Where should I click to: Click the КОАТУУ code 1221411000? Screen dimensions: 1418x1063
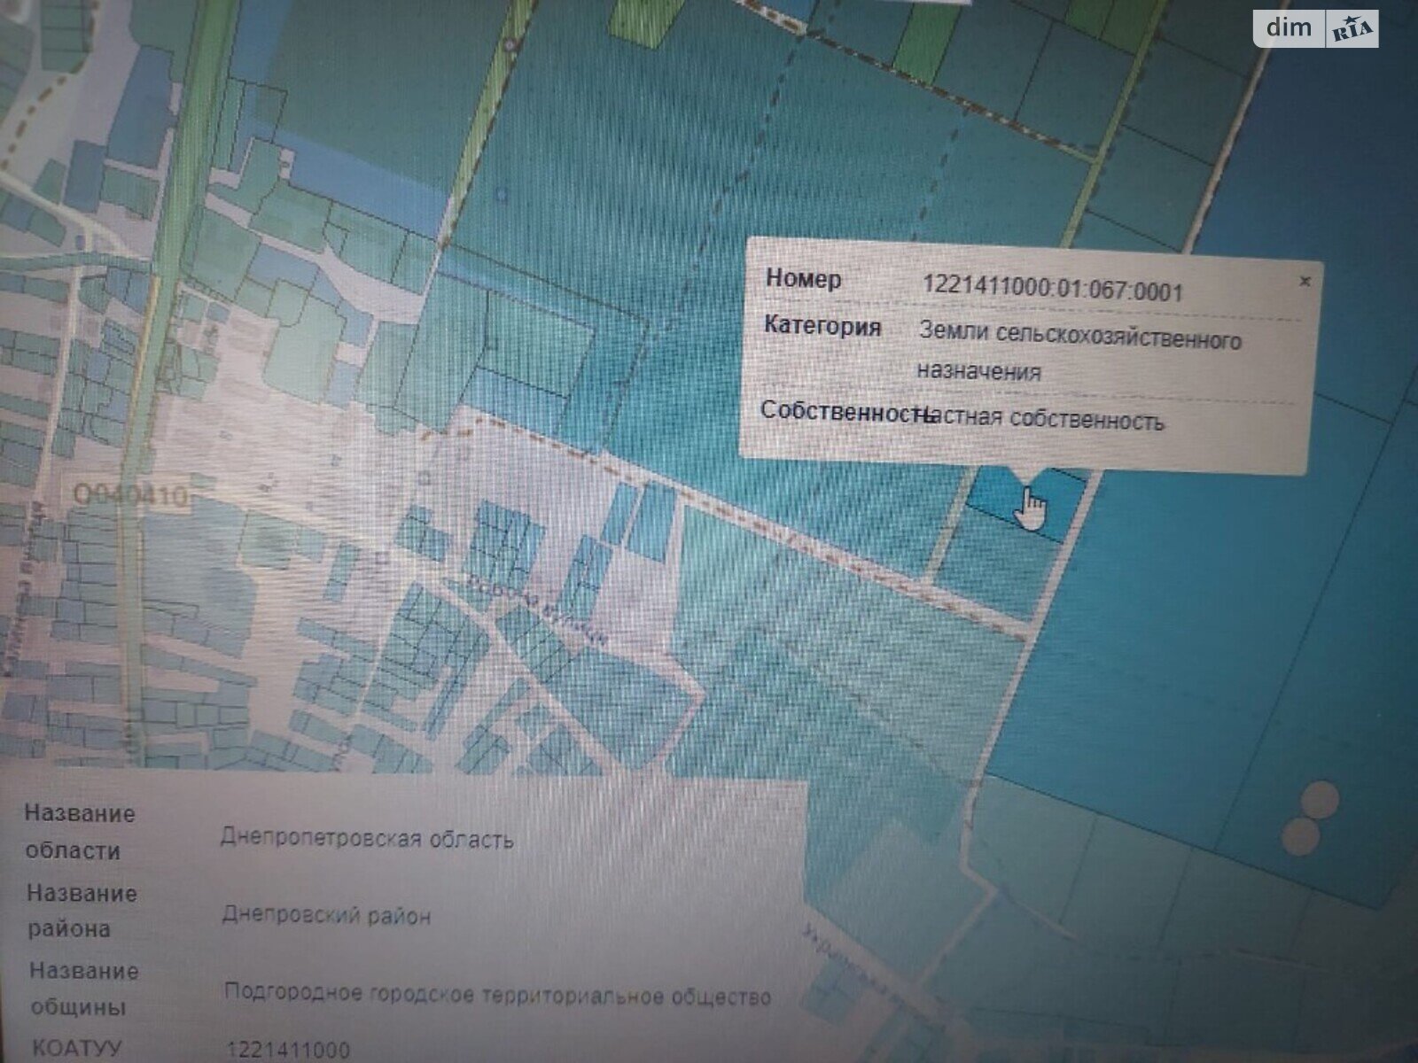[288, 1051]
